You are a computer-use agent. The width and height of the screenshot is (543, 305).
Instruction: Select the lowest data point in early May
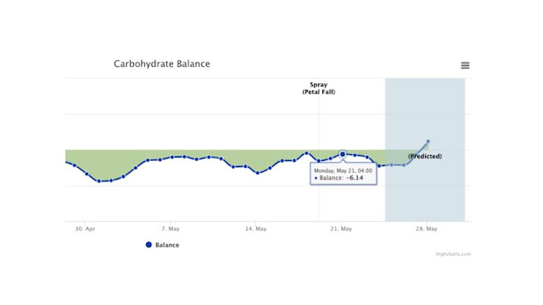pyautogui.click(x=99, y=180)
